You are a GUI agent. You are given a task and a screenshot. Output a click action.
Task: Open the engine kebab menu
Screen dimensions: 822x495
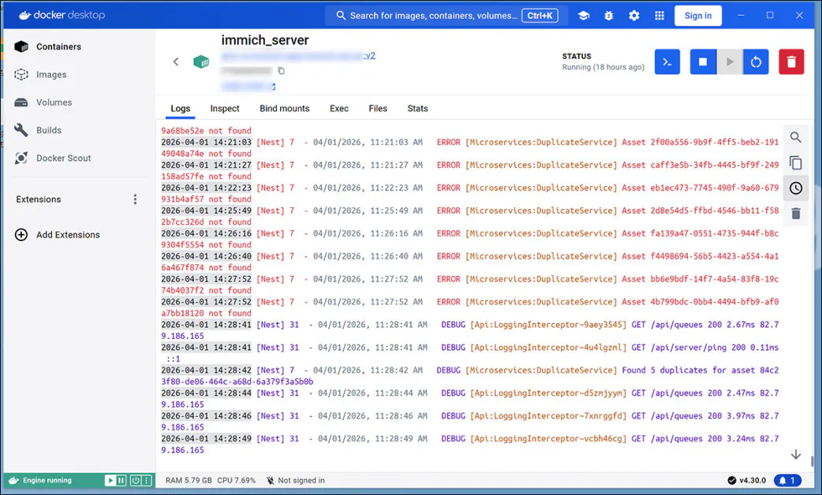click(146, 480)
